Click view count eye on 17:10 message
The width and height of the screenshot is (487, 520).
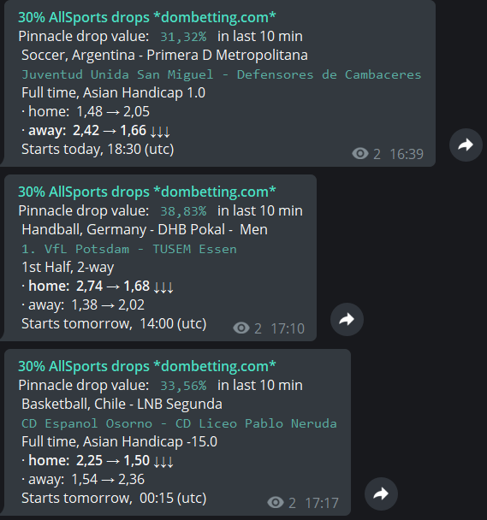[x=241, y=328]
